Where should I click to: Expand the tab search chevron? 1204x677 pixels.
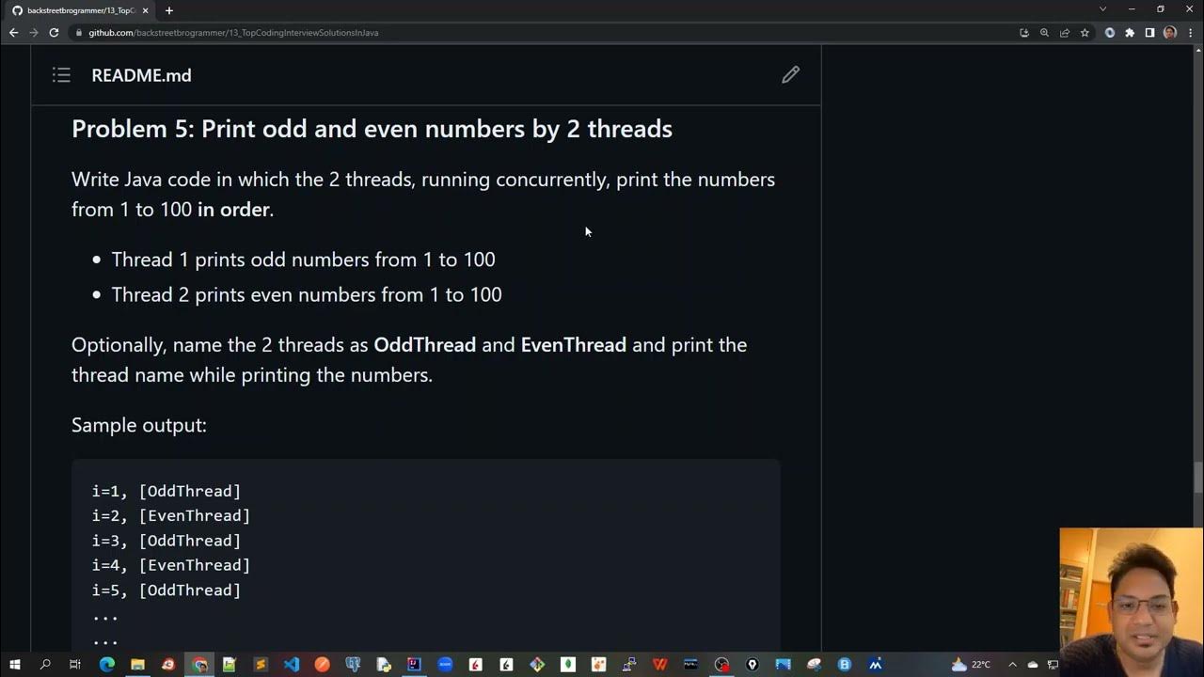click(x=1102, y=9)
